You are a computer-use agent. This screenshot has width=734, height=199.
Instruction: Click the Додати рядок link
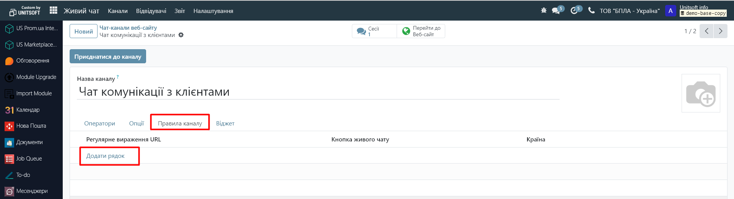[105, 156]
